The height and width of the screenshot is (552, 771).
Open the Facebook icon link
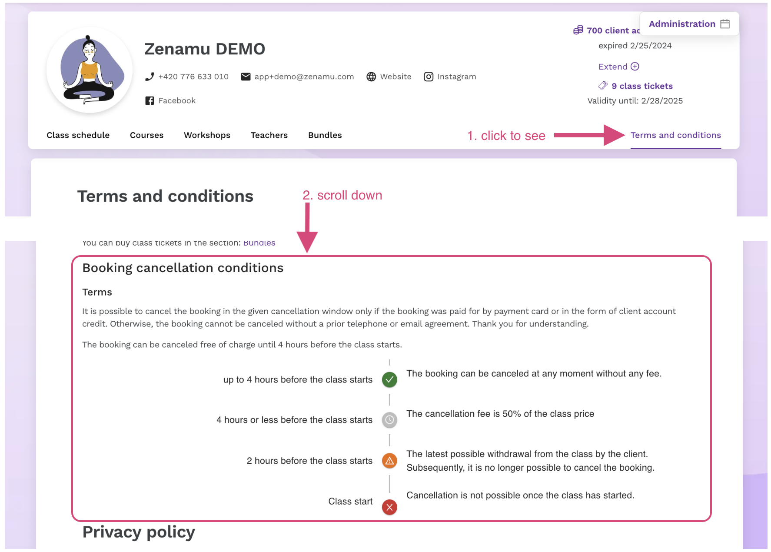[150, 101]
